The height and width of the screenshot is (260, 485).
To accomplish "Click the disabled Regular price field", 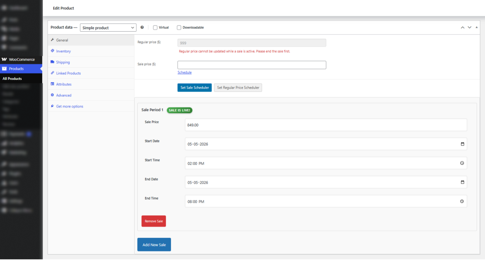I will [252, 43].
